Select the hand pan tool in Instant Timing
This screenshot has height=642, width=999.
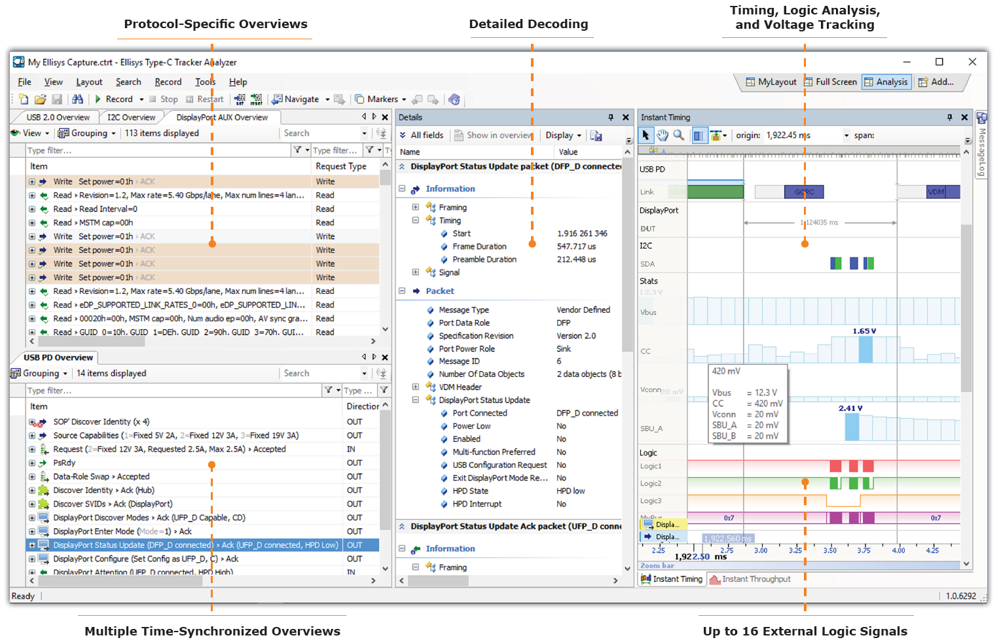point(663,135)
